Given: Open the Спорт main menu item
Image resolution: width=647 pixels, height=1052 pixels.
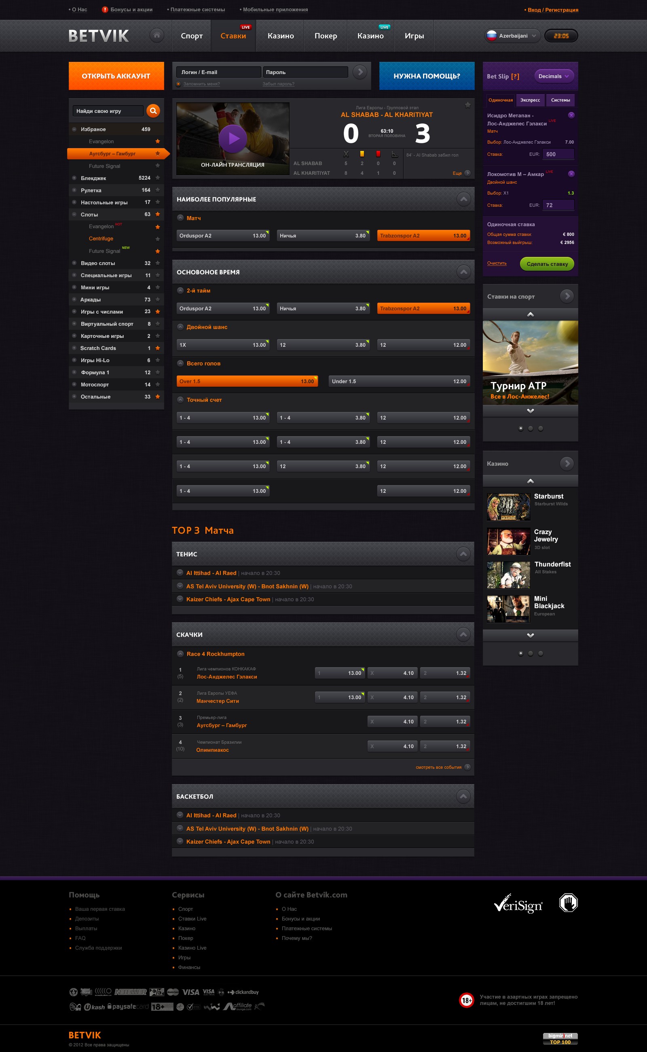Looking at the screenshot, I should pos(191,36).
